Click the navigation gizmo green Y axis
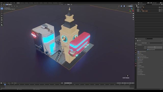This screenshot has width=163, height=92. 133,9
